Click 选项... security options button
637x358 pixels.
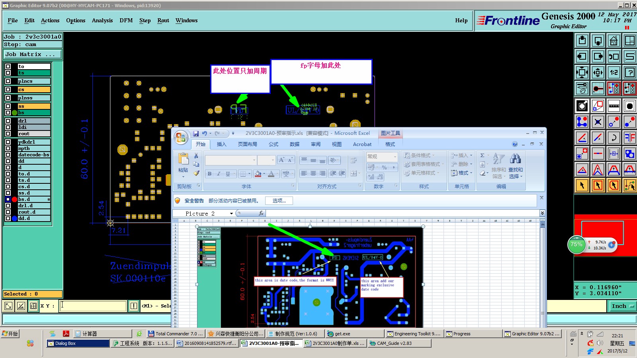(x=279, y=201)
